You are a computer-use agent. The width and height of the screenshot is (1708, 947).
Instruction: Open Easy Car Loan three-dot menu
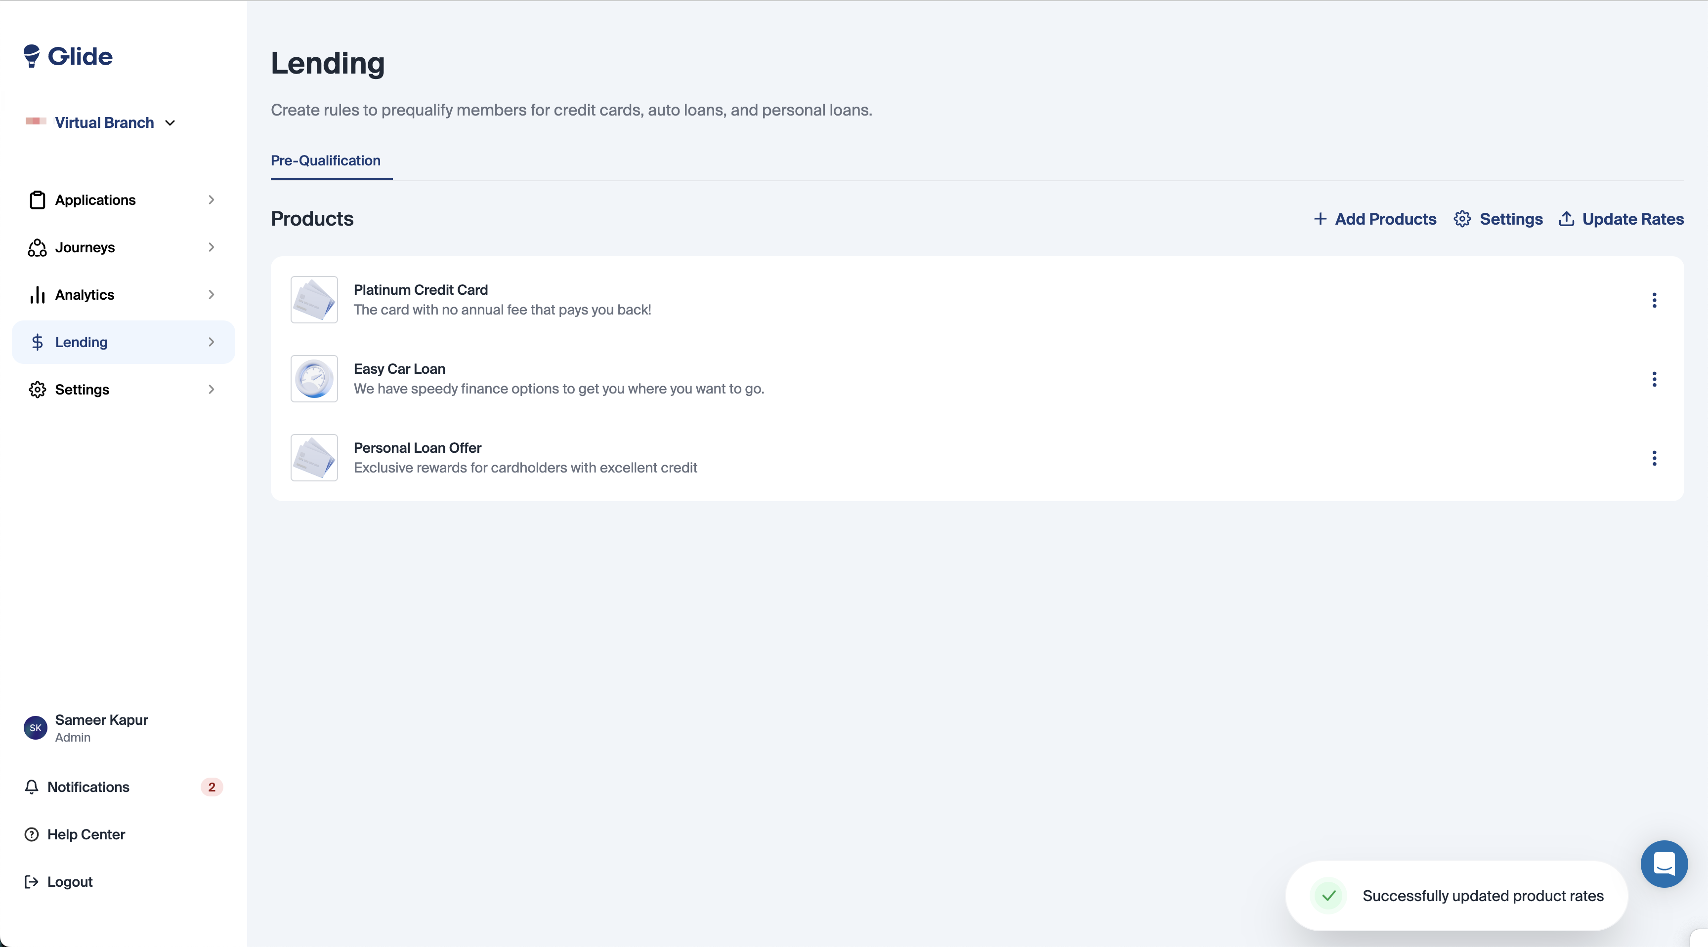[x=1654, y=379]
